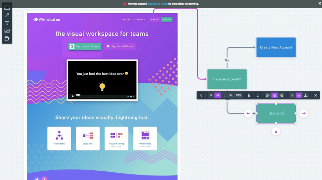Click the Use Goog text box
The width and height of the screenshot is (322, 180).
(276, 113)
